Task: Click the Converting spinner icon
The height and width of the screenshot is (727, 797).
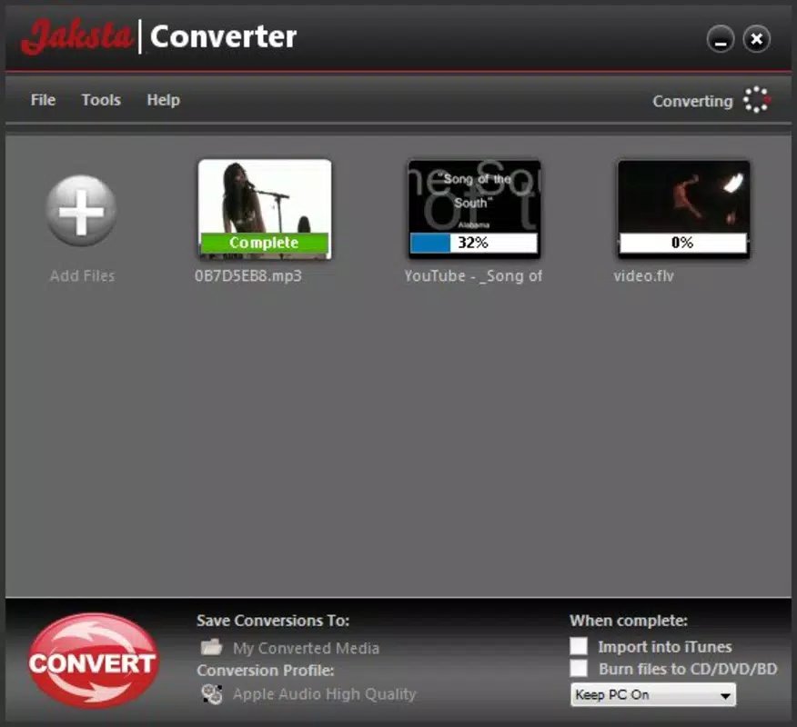Action: [756, 99]
